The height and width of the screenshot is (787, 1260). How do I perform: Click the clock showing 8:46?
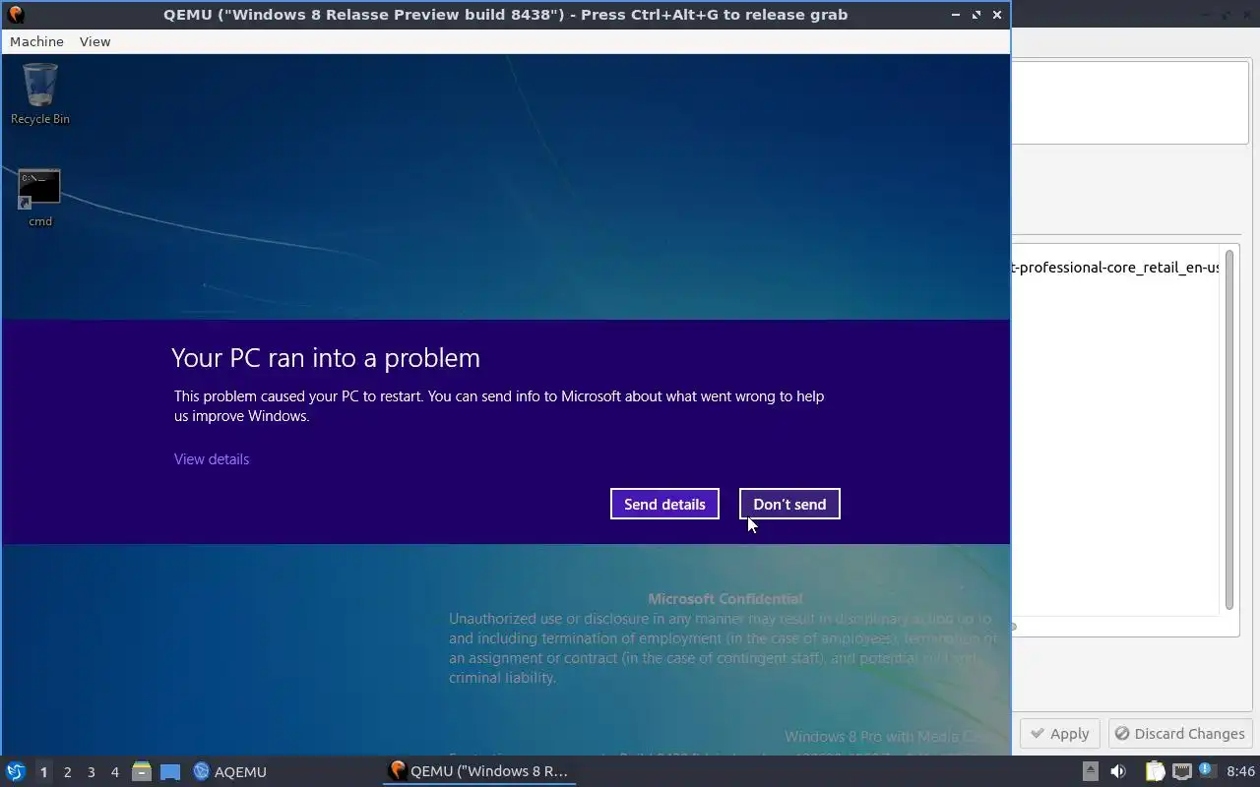(1241, 771)
